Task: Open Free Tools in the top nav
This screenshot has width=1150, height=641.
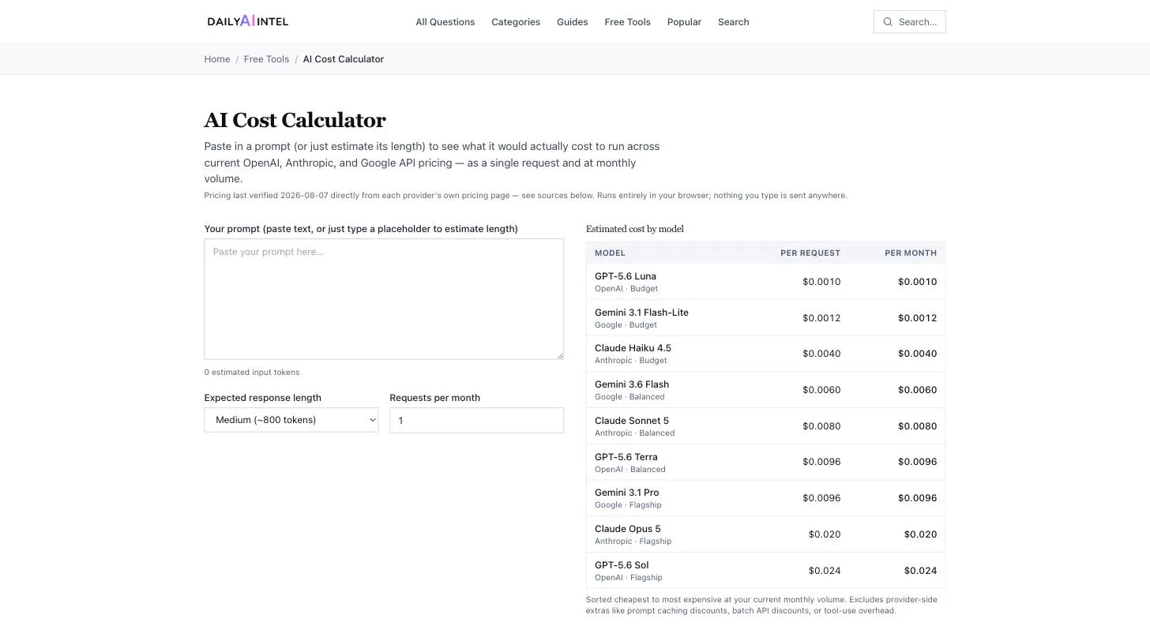Action: pos(628,22)
